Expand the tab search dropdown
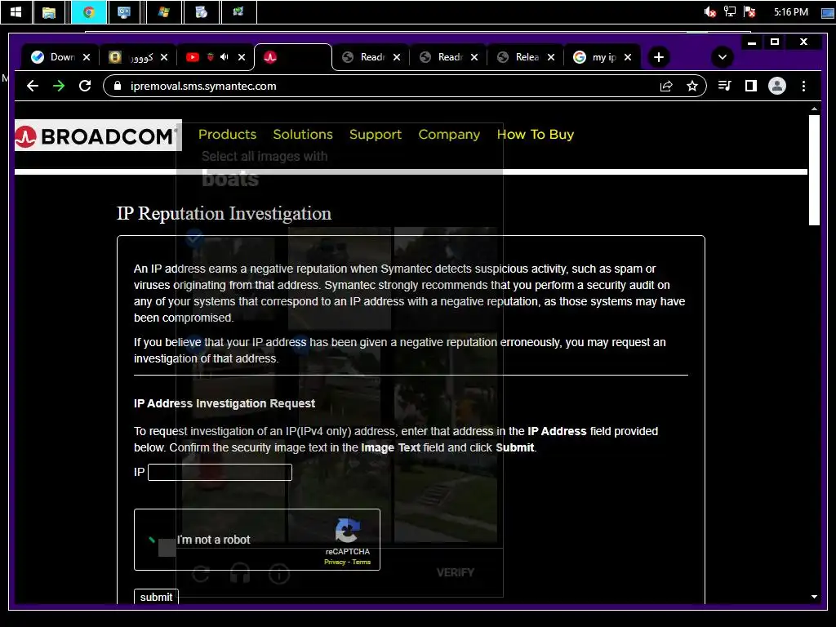This screenshot has height=627, width=836. (722, 57)
